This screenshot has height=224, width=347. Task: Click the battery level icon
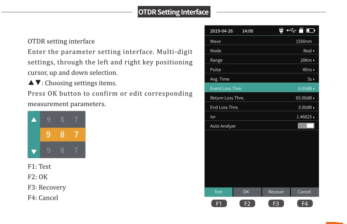[310, 31]
